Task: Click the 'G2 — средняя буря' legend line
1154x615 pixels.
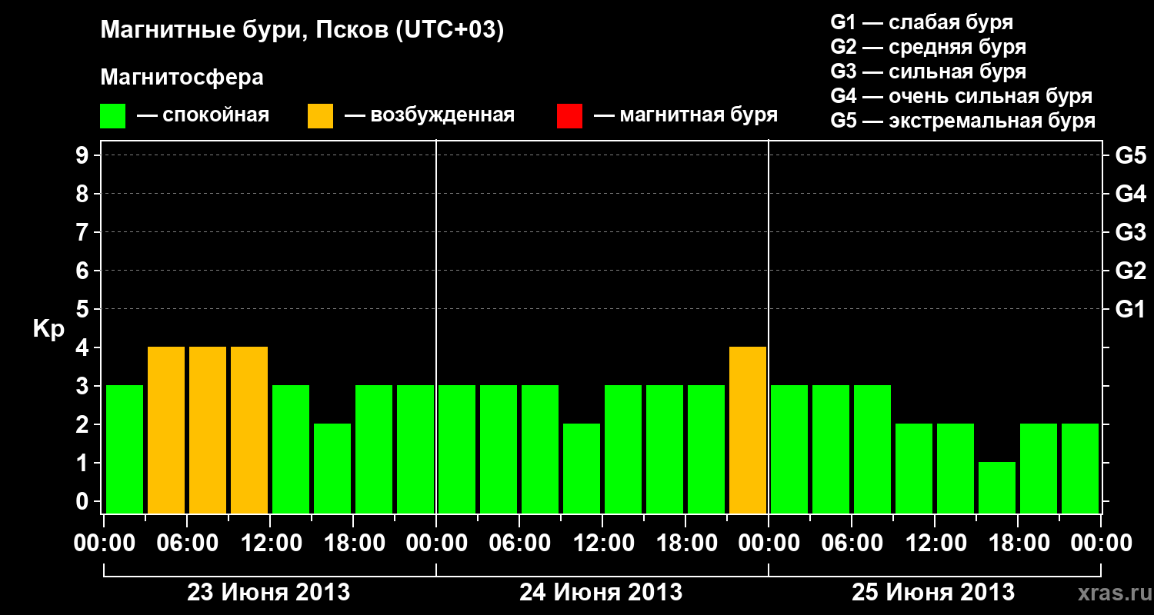Action: [x=928, y=47]
